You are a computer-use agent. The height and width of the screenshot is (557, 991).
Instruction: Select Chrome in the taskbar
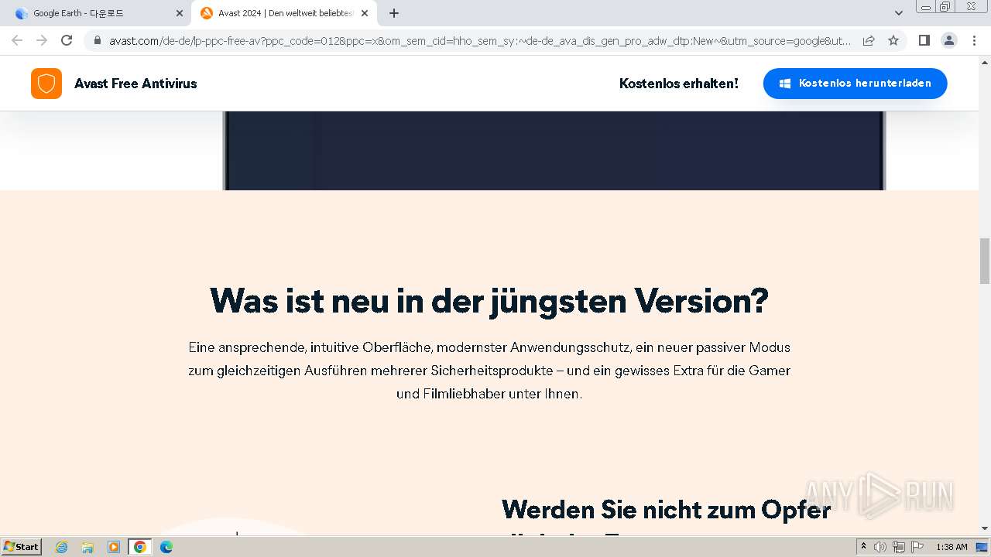point(140,547)
